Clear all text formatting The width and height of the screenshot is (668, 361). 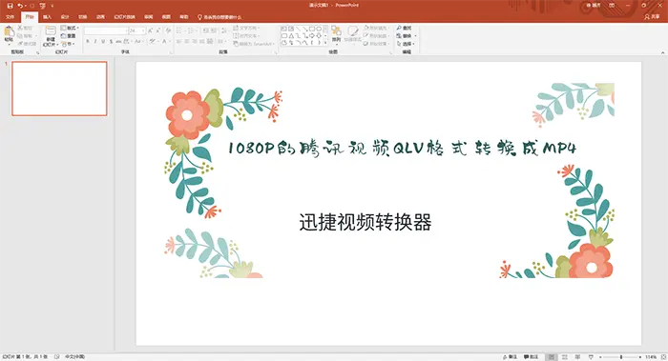(168, 30)
